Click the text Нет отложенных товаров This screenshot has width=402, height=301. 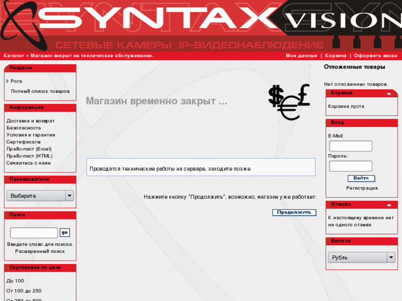[x=356, y=84]
